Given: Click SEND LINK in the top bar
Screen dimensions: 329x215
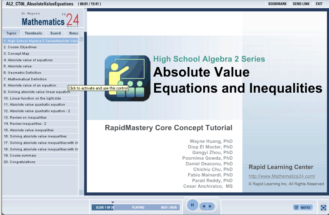Looking at the screenshot, I should click(301, 4).
